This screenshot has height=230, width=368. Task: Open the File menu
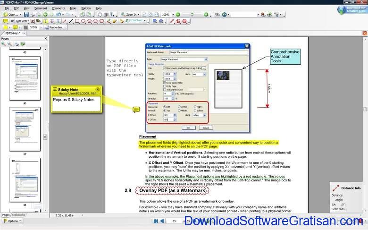pos(7,8)
